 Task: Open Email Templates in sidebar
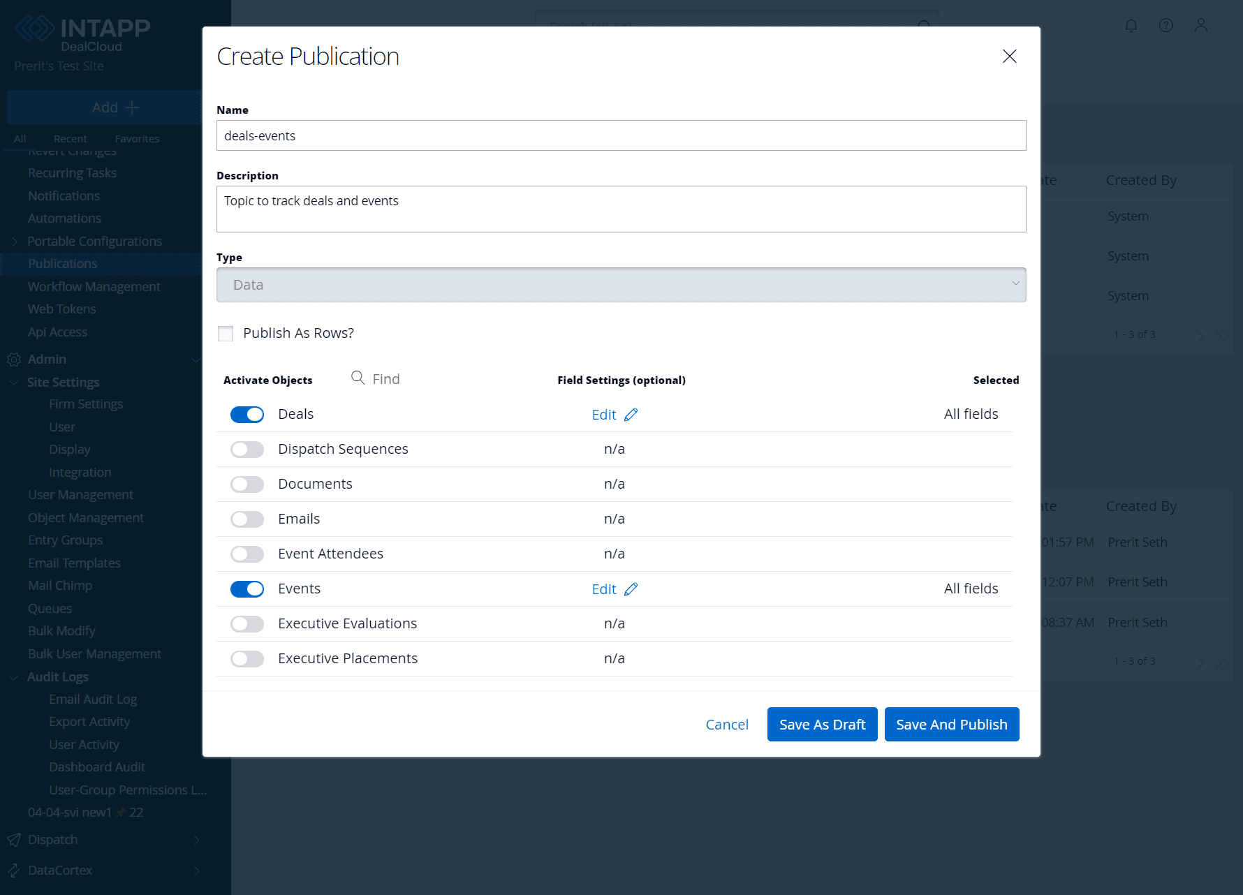(x=75, y=563)
